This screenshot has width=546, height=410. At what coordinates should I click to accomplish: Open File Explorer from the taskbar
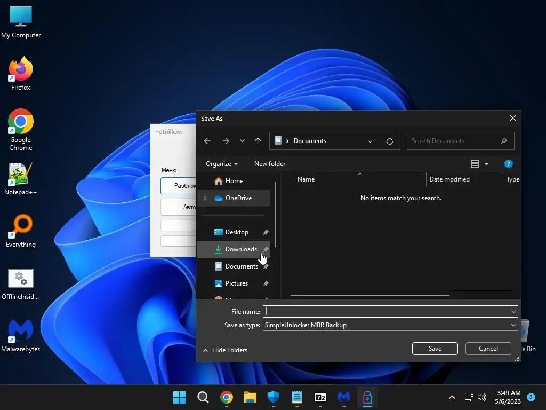(x=250, y=397)
